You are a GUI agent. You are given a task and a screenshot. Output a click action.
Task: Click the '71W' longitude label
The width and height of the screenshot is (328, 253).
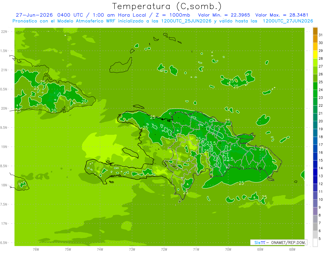[196, 249]
